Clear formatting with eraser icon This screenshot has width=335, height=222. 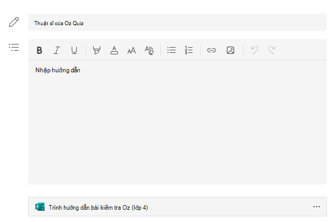click(149, 50)
